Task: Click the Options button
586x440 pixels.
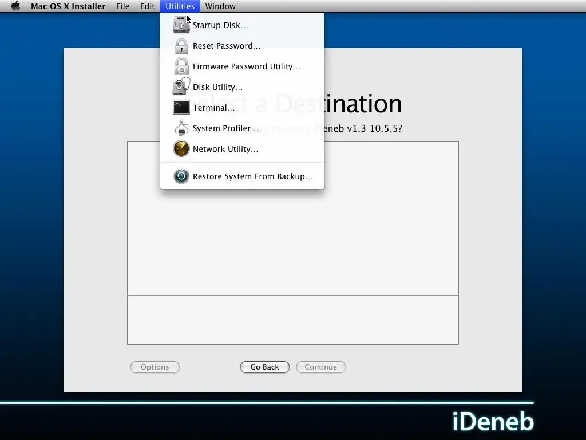Action: click(x=155, y=367)
